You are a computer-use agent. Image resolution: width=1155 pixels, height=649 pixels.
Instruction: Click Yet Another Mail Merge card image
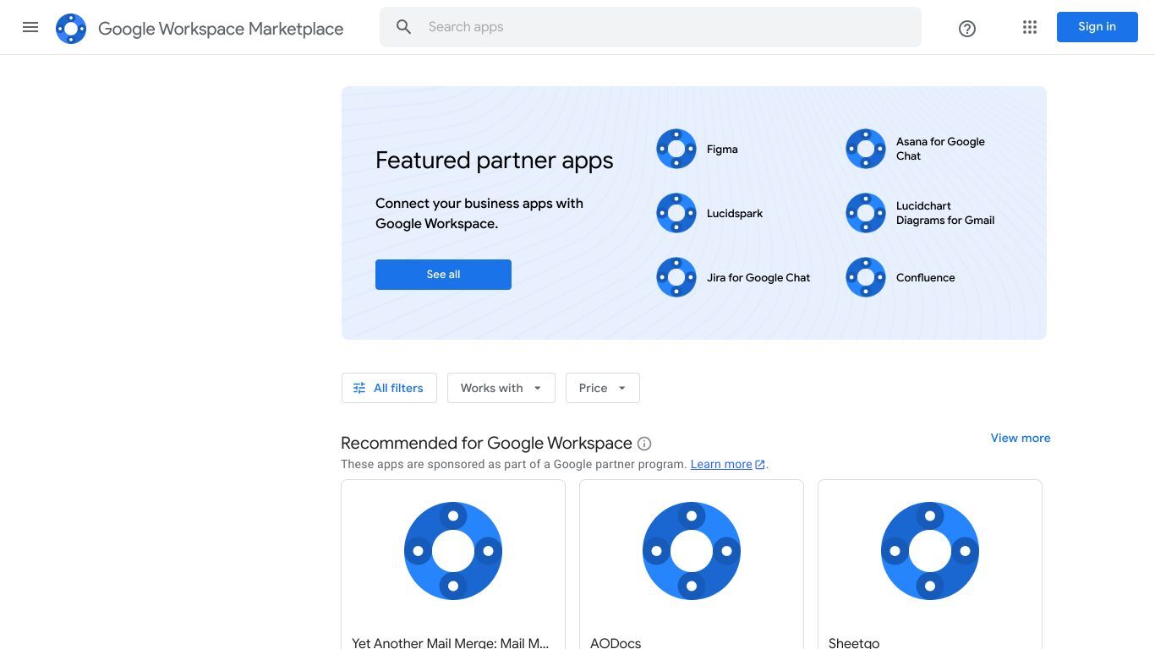coord(453,551)
